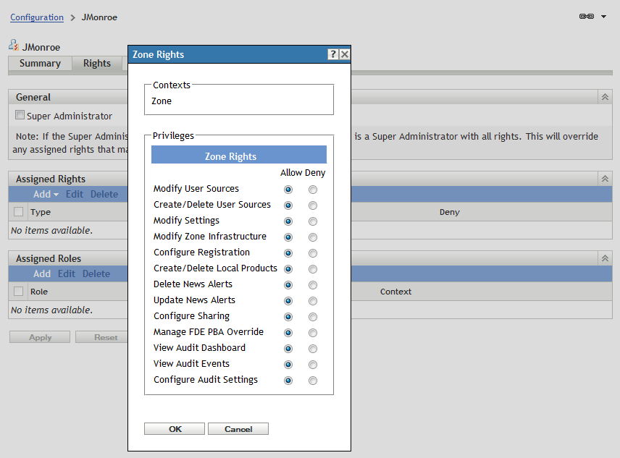The image size is (620, 458).
Task: Switch to the Summary tab
Action: pyautogui.click(x=40, y=63)
